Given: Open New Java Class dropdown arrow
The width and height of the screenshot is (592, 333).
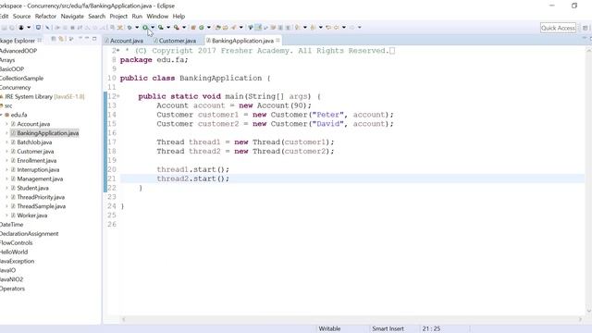Looking at the screenshot, I should pos(209,27).
